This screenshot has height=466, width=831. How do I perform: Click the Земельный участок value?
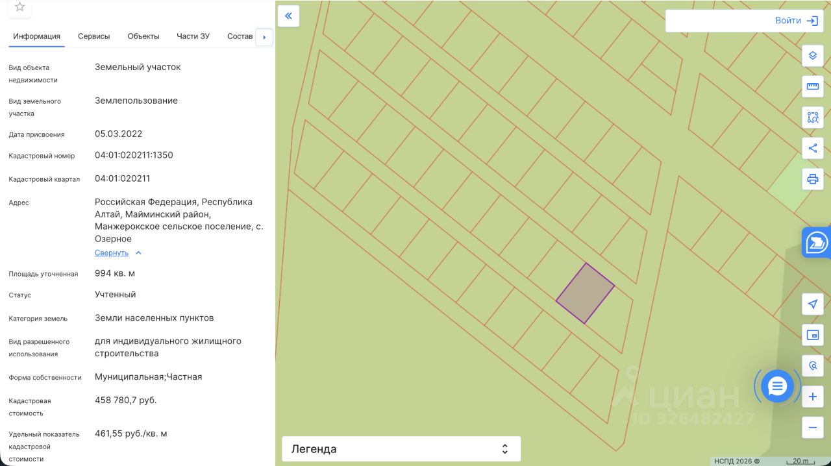click(138, 67)
